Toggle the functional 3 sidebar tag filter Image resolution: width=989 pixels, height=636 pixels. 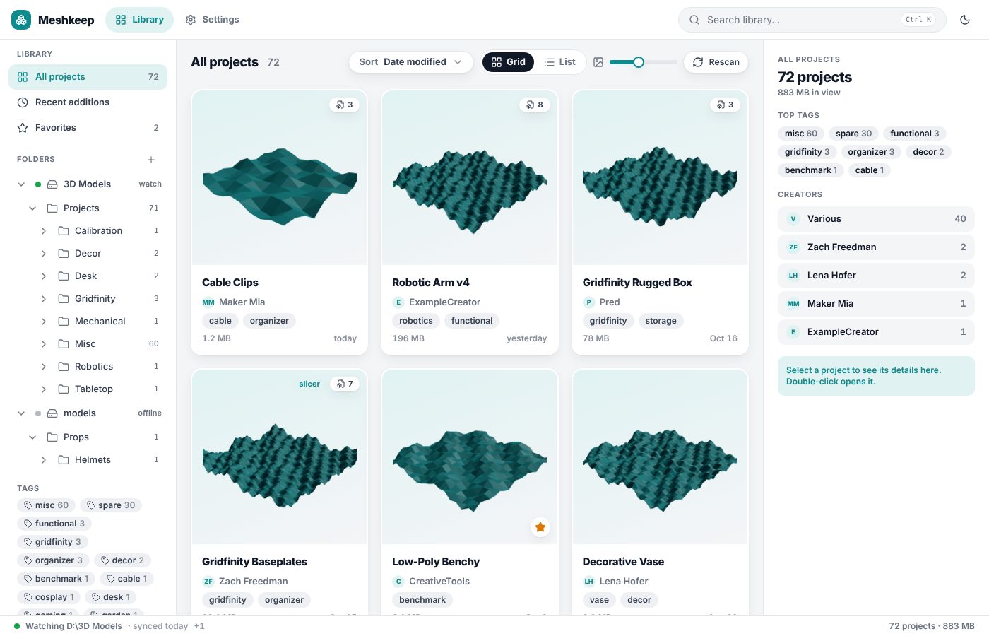pyautogui.click(x=54, y=524)
